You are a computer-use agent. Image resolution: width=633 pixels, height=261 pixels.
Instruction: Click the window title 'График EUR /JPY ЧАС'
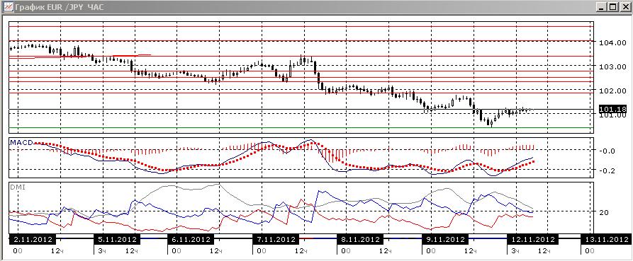point(59,7)
